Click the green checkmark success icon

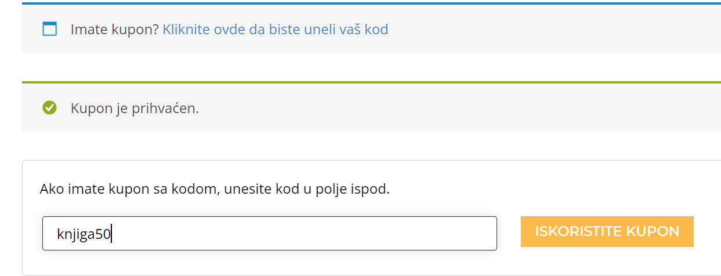coord(50,108)
